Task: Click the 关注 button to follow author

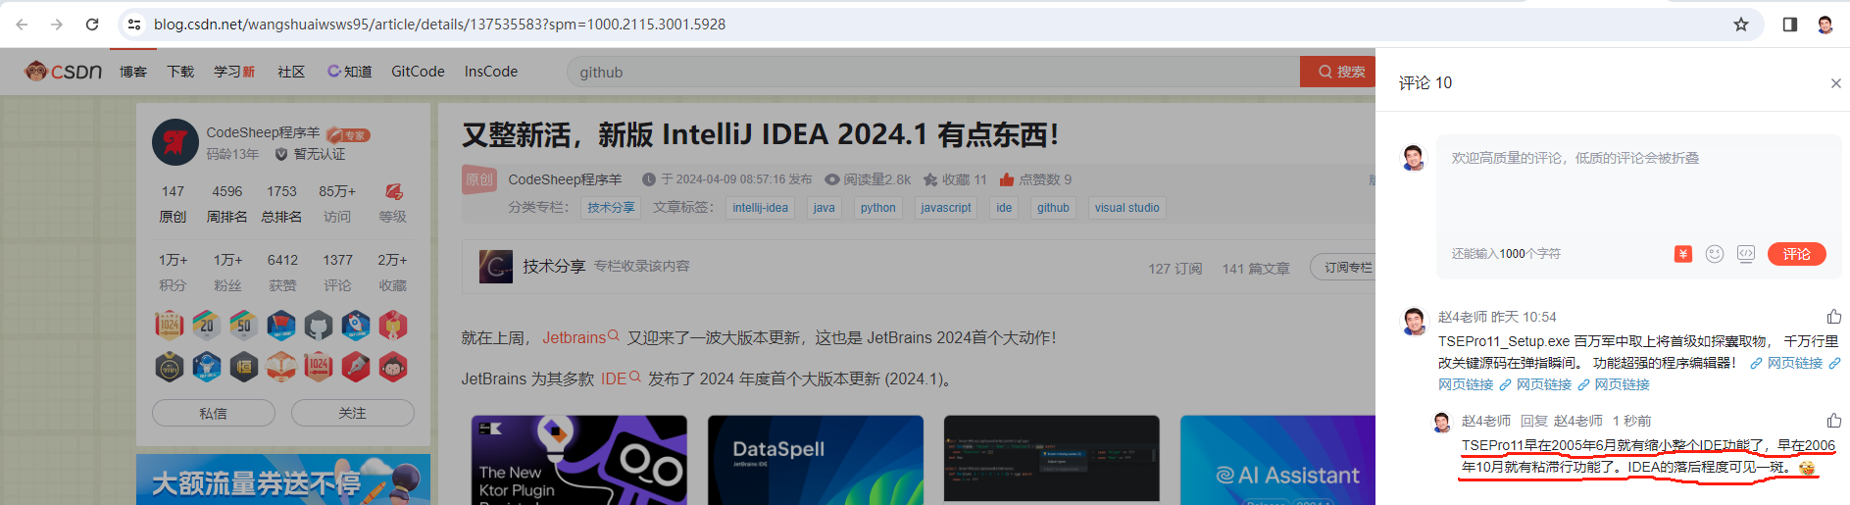Action: pyautogui.click(x=353, y=414)
